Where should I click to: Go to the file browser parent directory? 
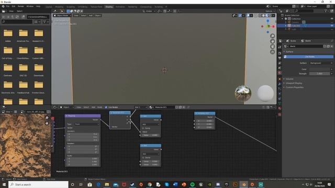13,17
